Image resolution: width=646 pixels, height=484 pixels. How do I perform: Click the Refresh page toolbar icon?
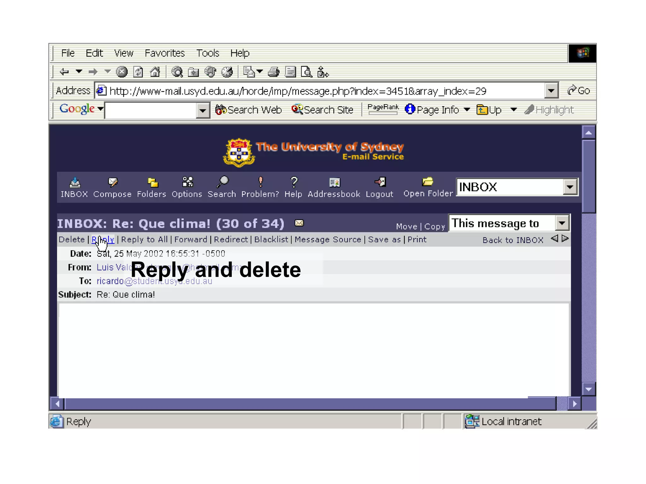(138, 72)
